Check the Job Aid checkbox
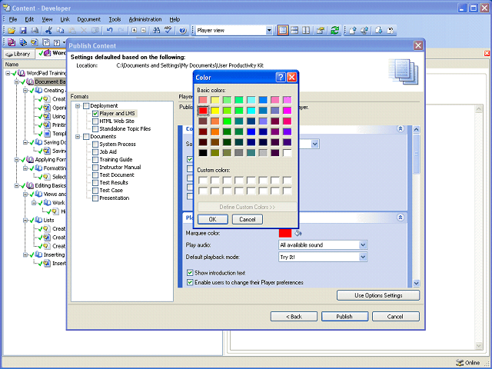The height and width of the screenshot is (369, 492). pyautogui.click(x=95, y=152)
